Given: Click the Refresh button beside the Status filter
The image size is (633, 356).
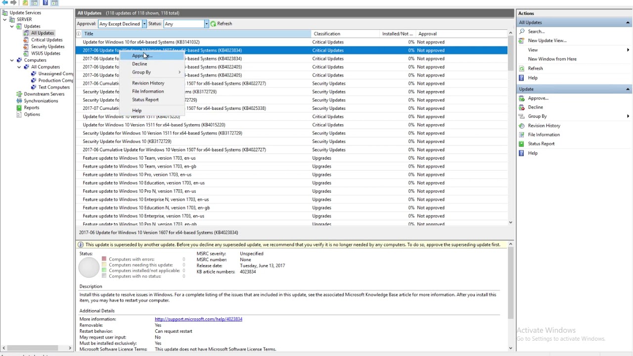Looking at the screenshot, I should (x=221, y=24).
